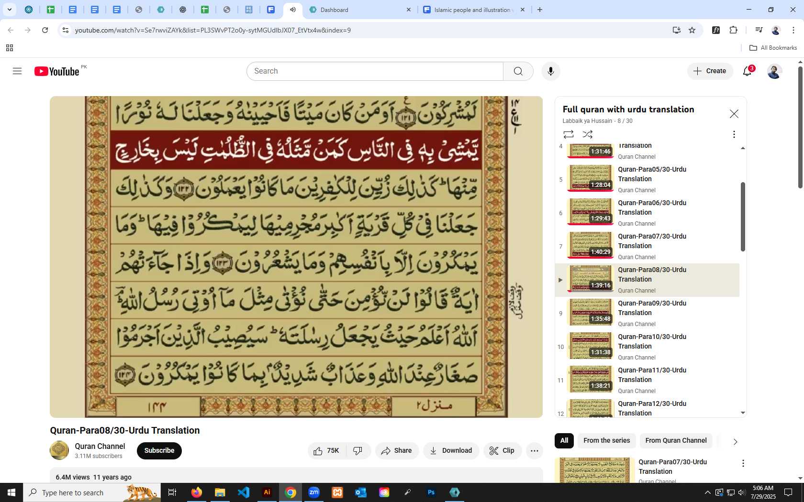Close the playlist panel
This screenshot has height=502, width=804.
tap(734, 114)
